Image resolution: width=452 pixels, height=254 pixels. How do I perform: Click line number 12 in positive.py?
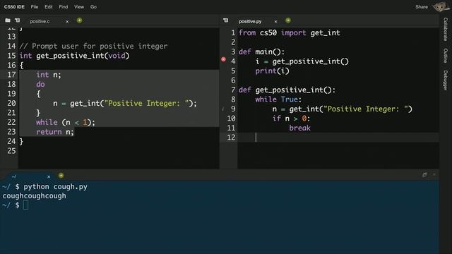point(231,138)
